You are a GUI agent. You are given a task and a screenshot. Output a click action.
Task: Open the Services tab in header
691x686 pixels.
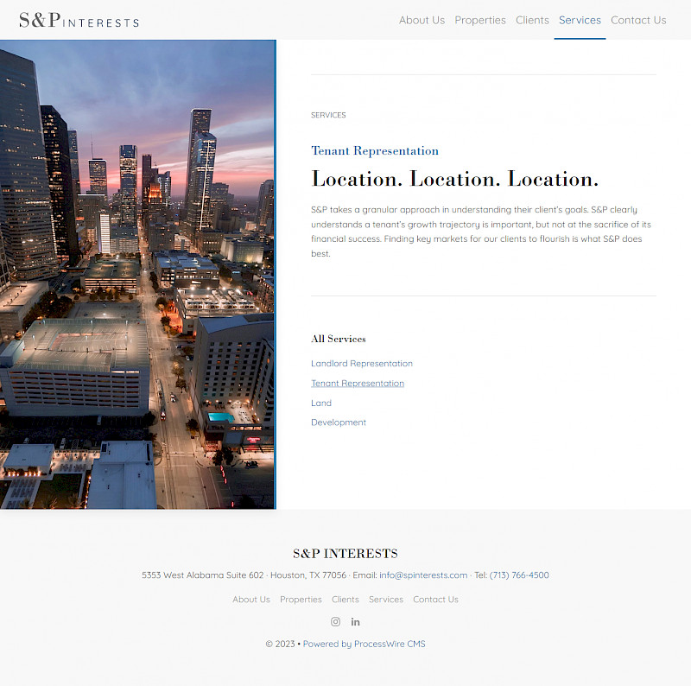point(580,20)
